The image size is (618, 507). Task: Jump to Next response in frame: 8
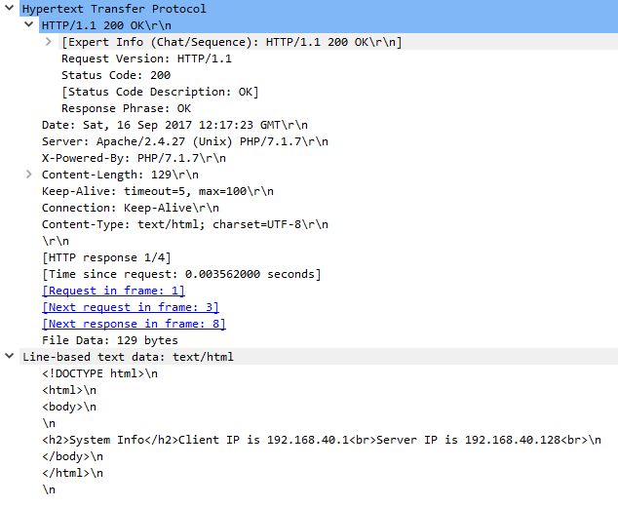click(x=134, y=324)
